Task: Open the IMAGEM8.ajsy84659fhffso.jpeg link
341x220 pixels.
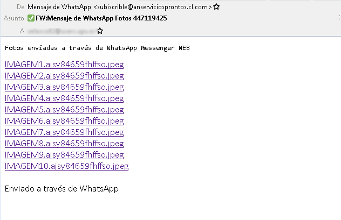Action: tap(64, 144)
